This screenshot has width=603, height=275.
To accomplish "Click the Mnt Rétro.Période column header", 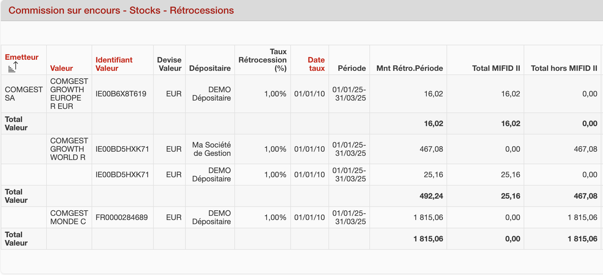I will [410, 68].
